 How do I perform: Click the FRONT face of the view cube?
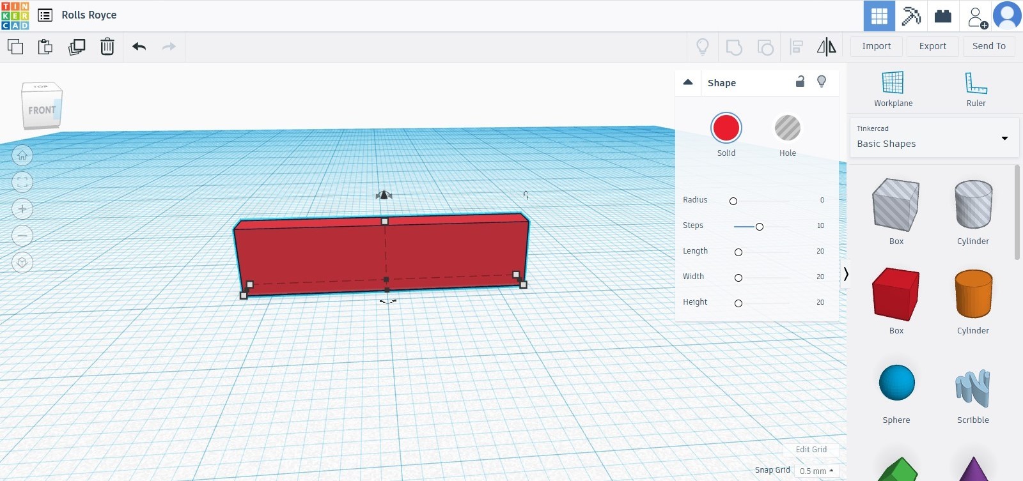(41, 111)
